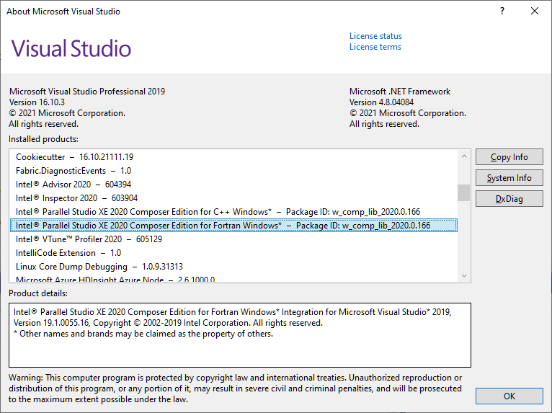Click the Copy Info button
This screenshot has height=413, width=552.
(509, 157)
